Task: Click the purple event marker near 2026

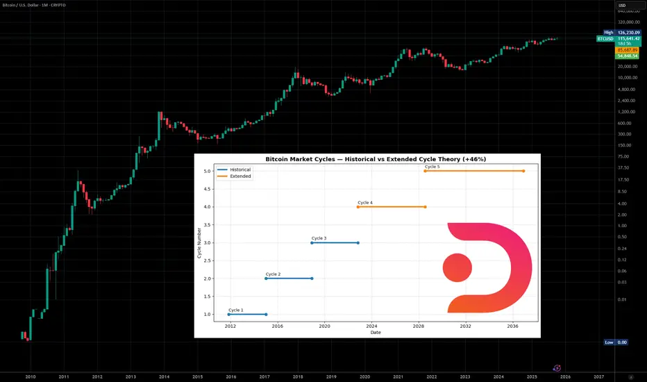Action: [557, 368]
